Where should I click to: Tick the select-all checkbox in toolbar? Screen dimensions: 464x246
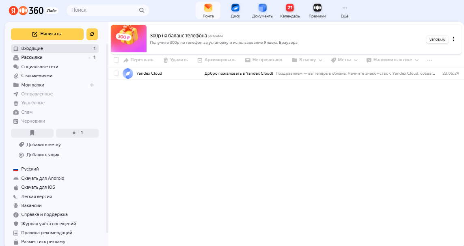(116, 60)
